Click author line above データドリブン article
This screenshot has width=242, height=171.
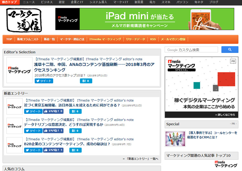click(x=79, y=120)
